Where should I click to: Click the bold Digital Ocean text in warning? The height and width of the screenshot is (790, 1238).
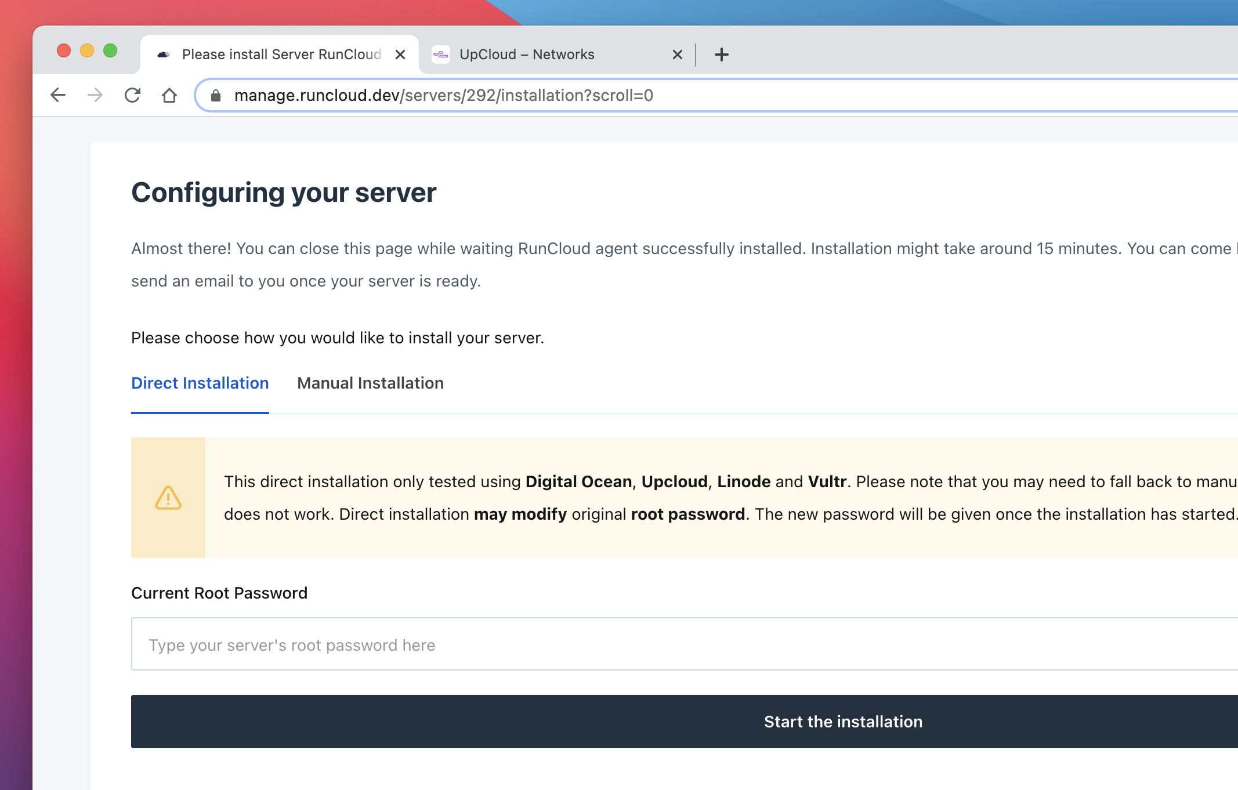point(579,481)
